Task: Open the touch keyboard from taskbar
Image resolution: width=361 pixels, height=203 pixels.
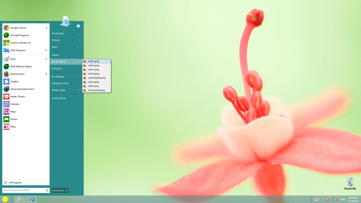Action: pos(316,199)
